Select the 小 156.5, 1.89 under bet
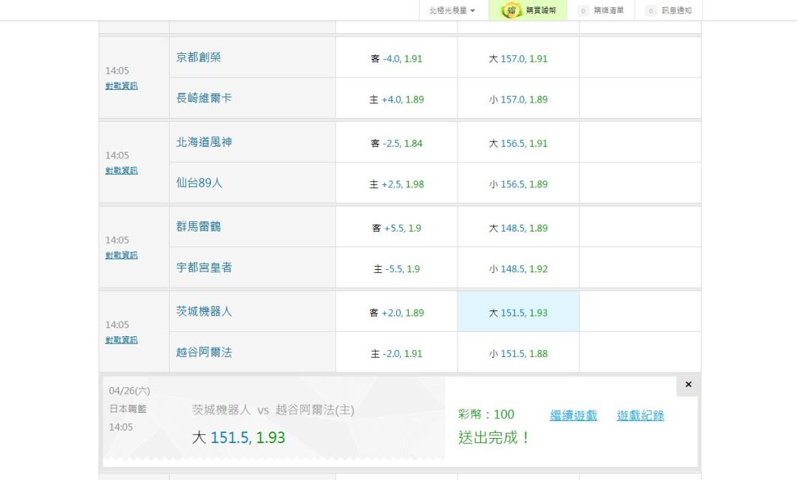The height and width of the screenshot is (480, 797). [518, 184]
